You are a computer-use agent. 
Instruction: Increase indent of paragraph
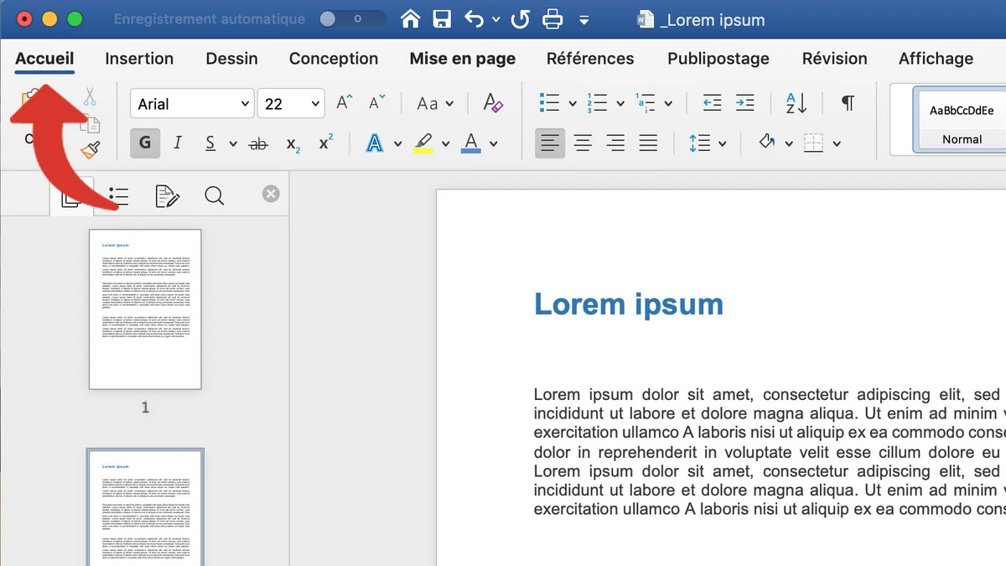[744, 103]
